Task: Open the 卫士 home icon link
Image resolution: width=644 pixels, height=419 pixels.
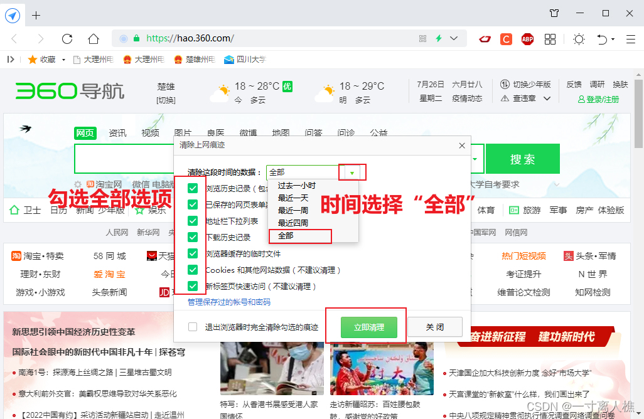Action: [25, 210]
